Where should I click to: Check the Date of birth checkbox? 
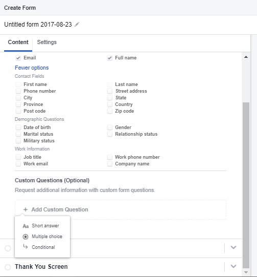pos(18,127)
